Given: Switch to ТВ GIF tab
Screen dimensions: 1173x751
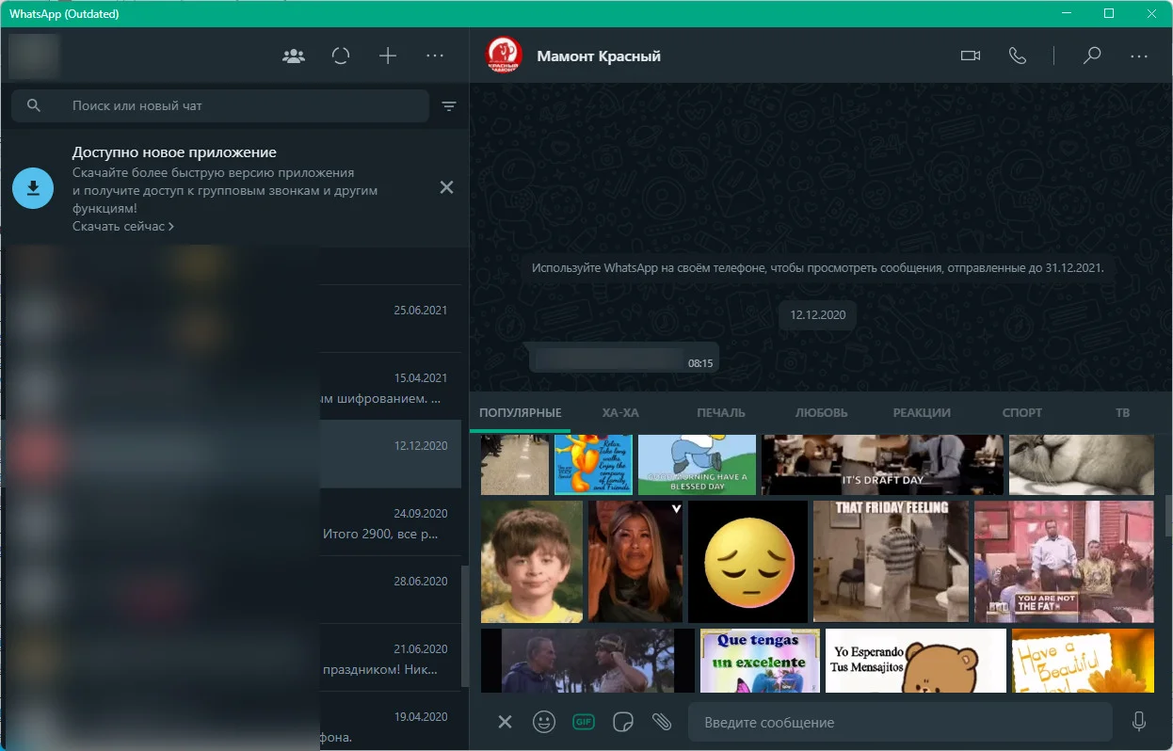Looking at the screenshot, I should [x=1122, y=413].
